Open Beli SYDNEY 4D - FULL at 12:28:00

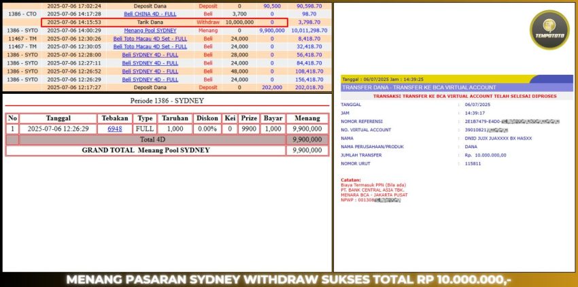(x=152, y=55)
